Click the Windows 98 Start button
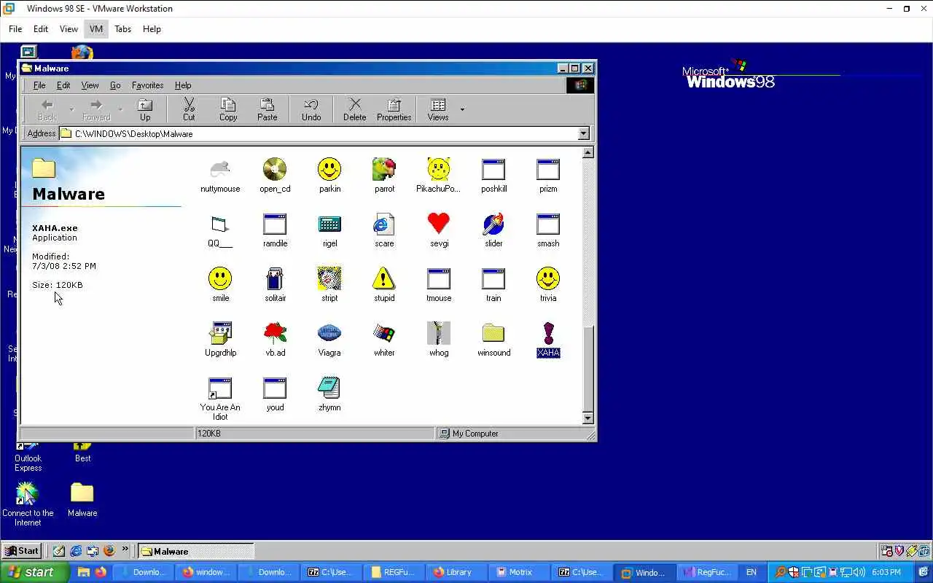This screenshot has width=933, height=583. pyautogui.click(x=21, y=551)
